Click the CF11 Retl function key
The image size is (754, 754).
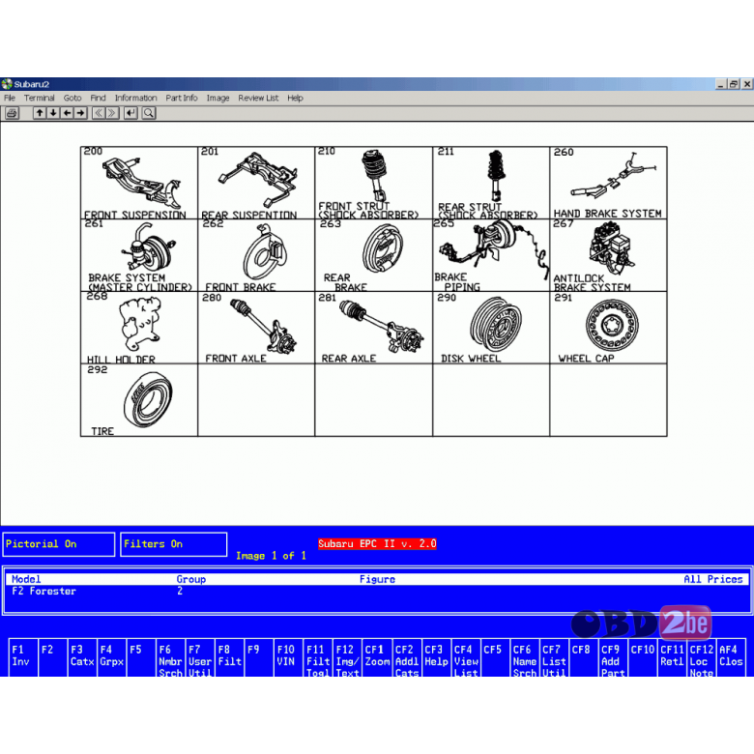click(672, 658)
